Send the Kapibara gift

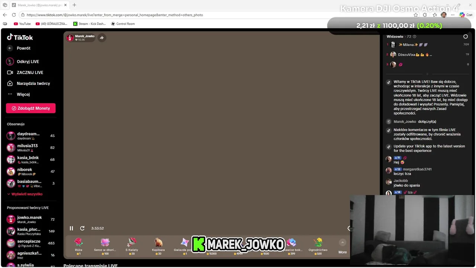[x=158, y=246]
